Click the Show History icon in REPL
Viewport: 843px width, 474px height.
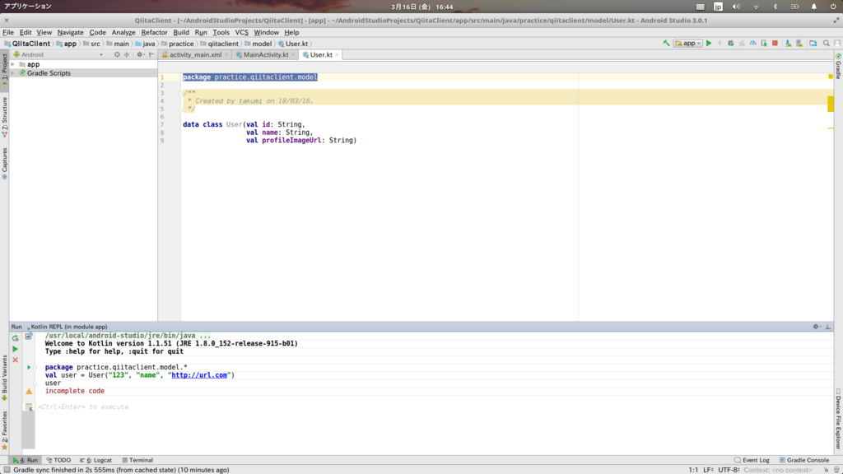(x=29, y=336)
